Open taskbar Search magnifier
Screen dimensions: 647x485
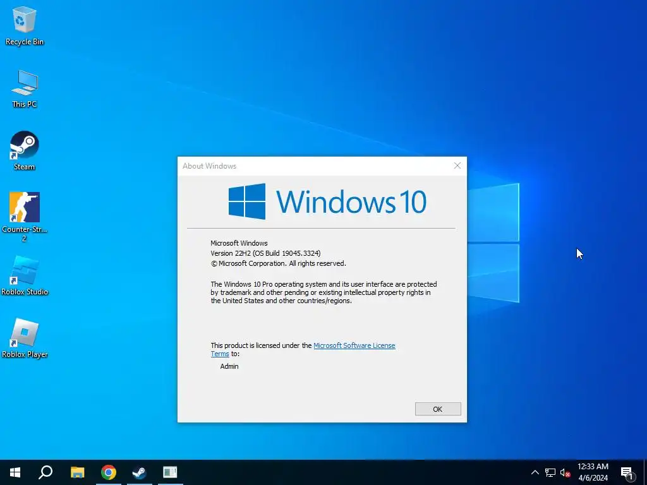pos(45,472)
